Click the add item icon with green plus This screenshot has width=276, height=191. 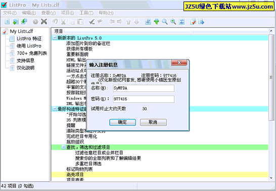tap(16, 22)
